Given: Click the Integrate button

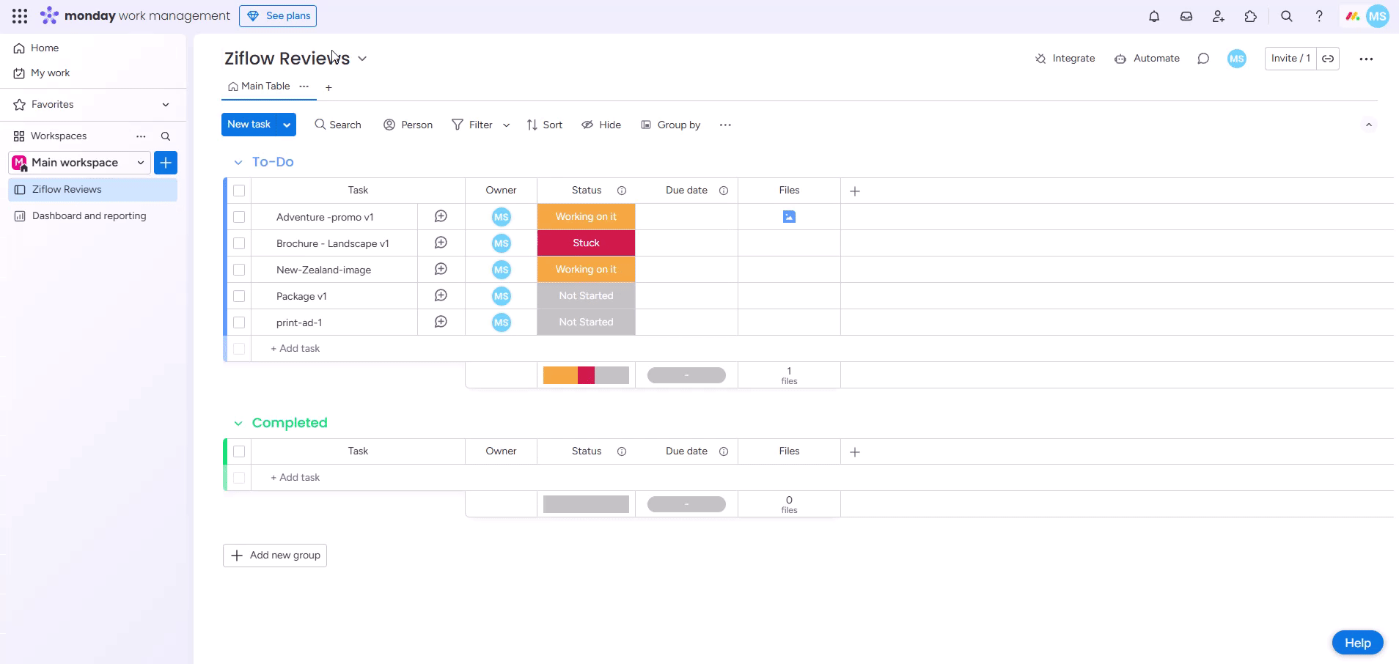Looking at the screenshot, I should [1065, 59].
